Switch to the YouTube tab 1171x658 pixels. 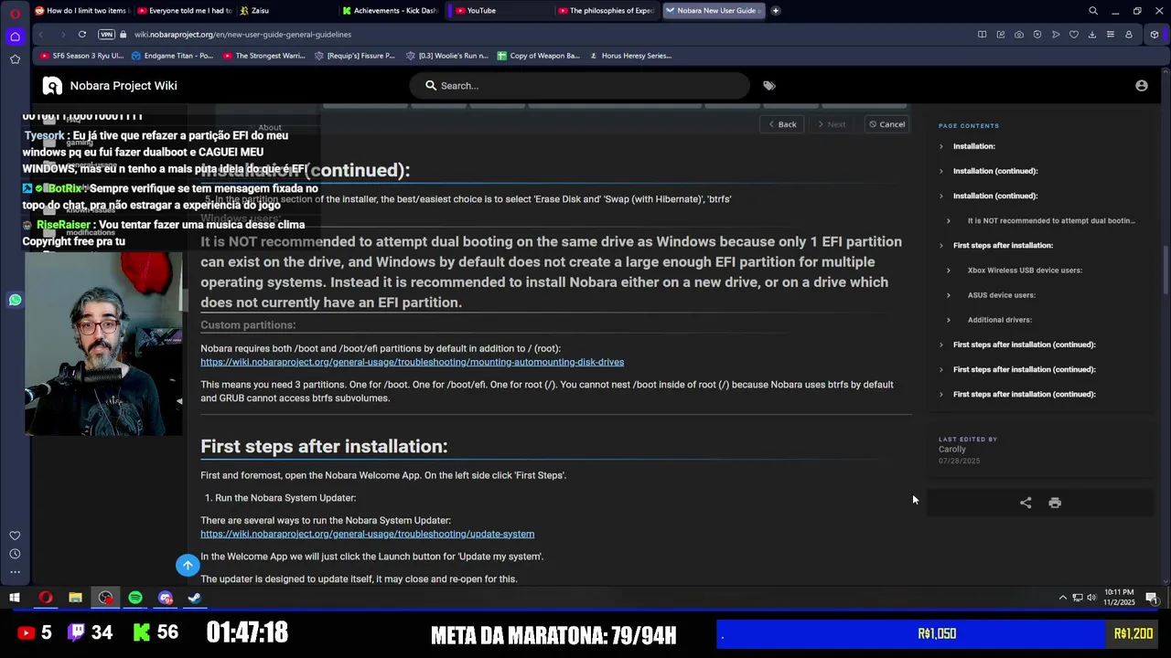(500, 11)
